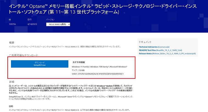Open the version dropdown 19.5.2.1049.5
This screenshot has width=208, height=112.
click(58, 24)
